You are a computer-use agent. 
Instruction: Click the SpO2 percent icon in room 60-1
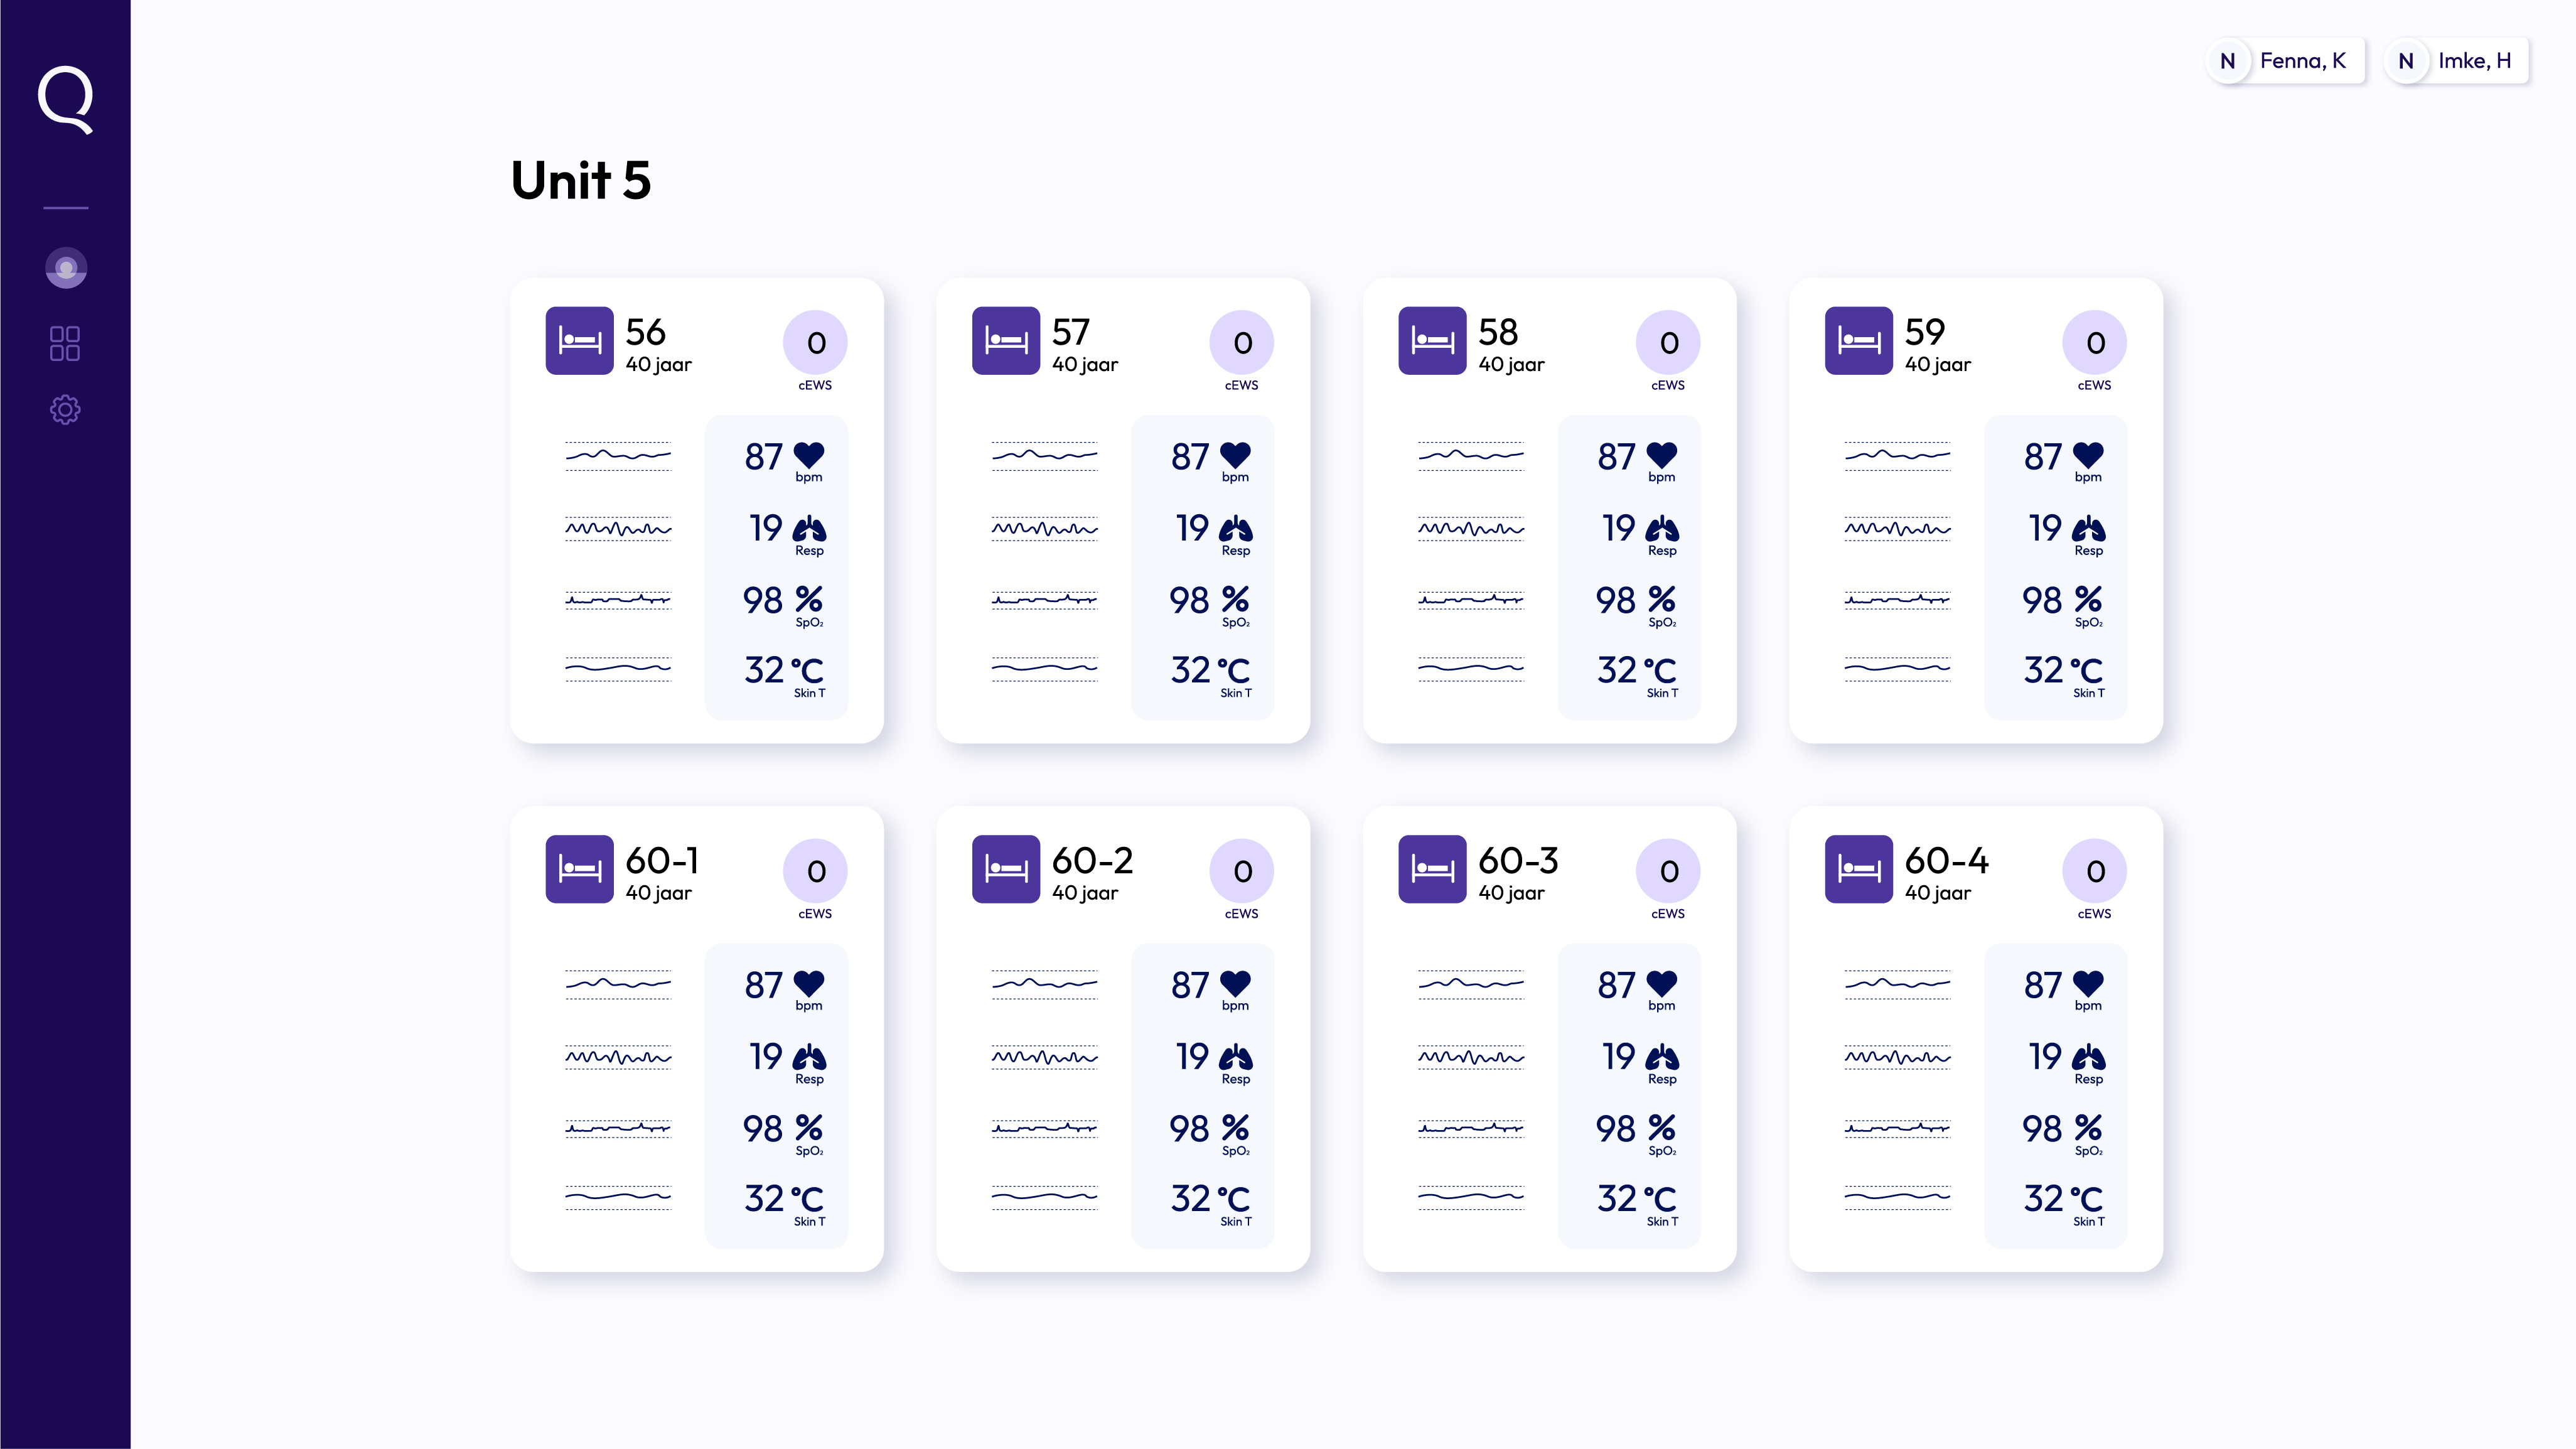(808, 1127)
